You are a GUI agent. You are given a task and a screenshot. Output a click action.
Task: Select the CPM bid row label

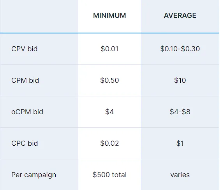tap(25, 80)
